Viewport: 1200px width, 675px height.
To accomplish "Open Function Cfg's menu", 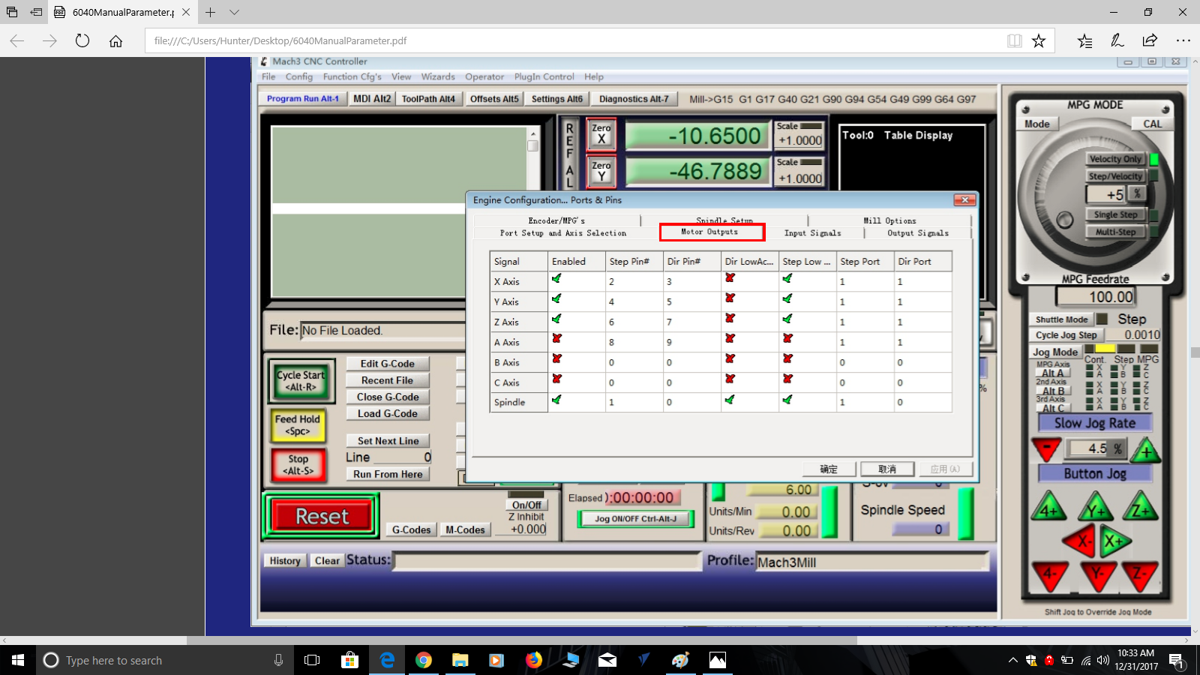I will (352, 76).
